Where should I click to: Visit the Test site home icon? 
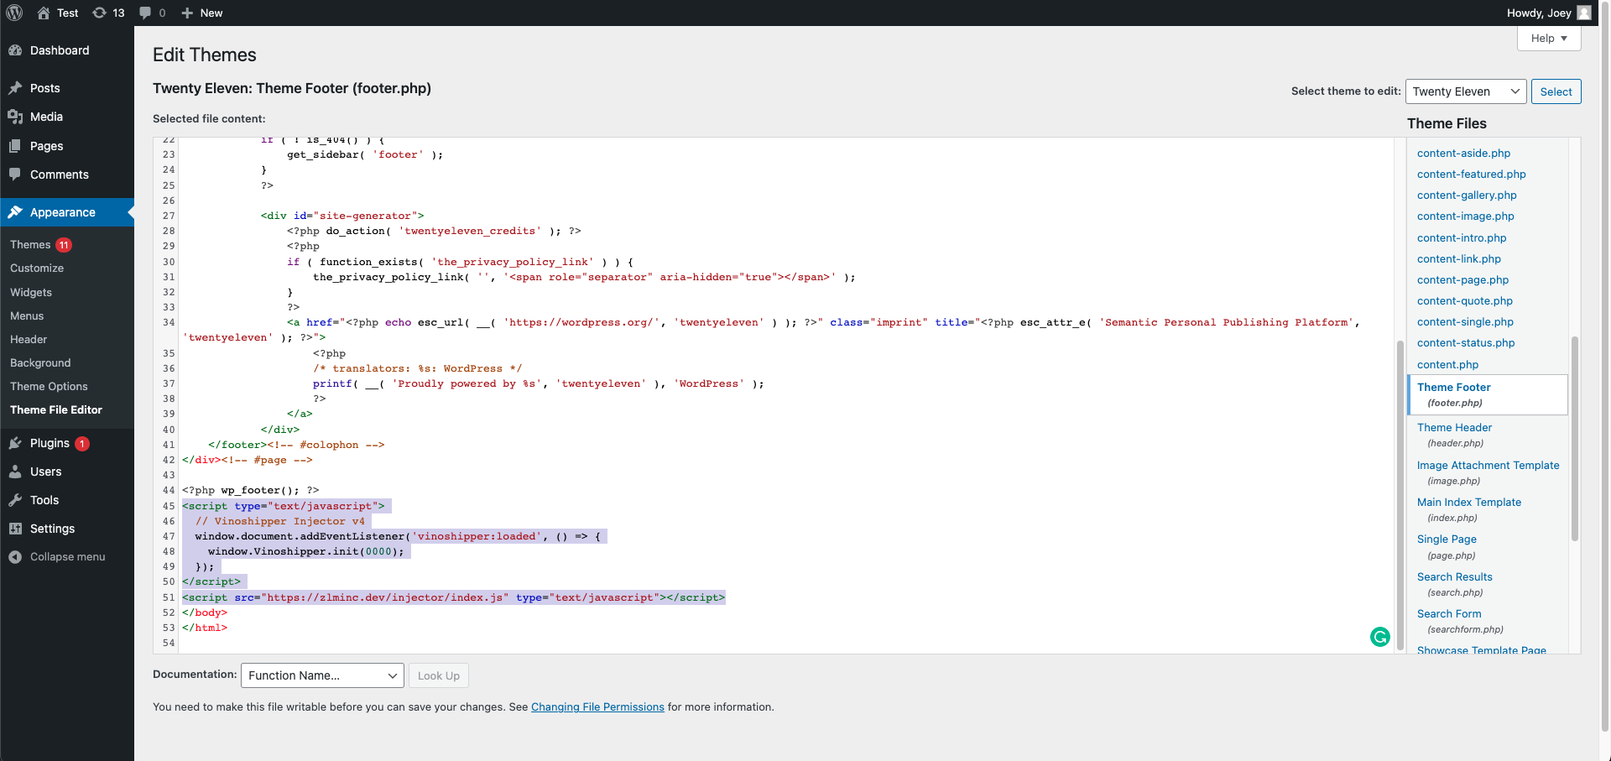tap(44, 13)
